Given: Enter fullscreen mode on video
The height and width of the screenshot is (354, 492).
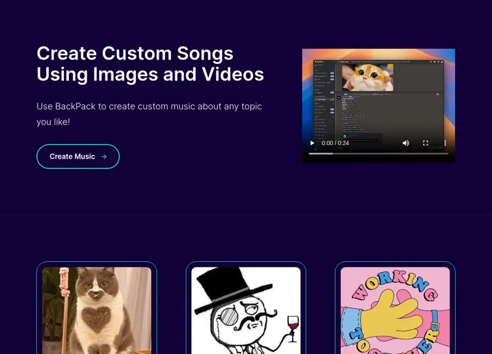Looking at the screenshot, I should click(x=426, y=143).
